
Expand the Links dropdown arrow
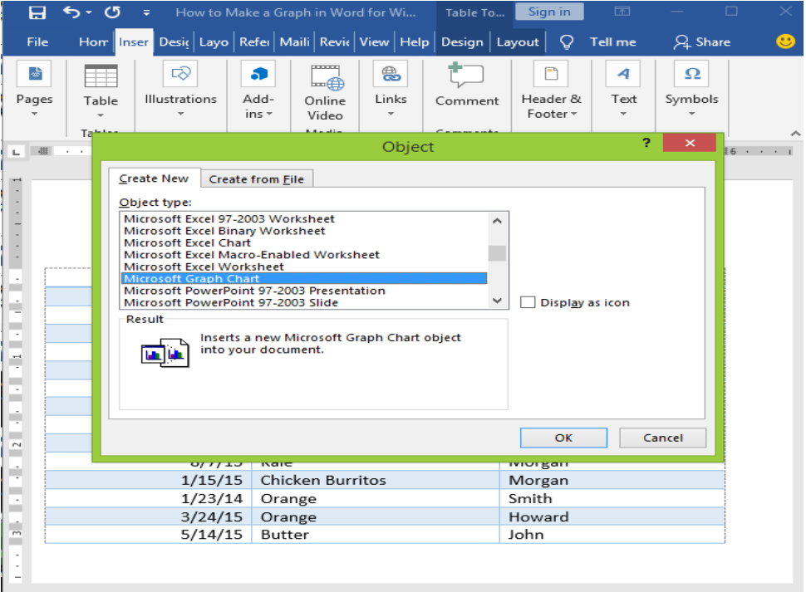(x=391, y=114)
